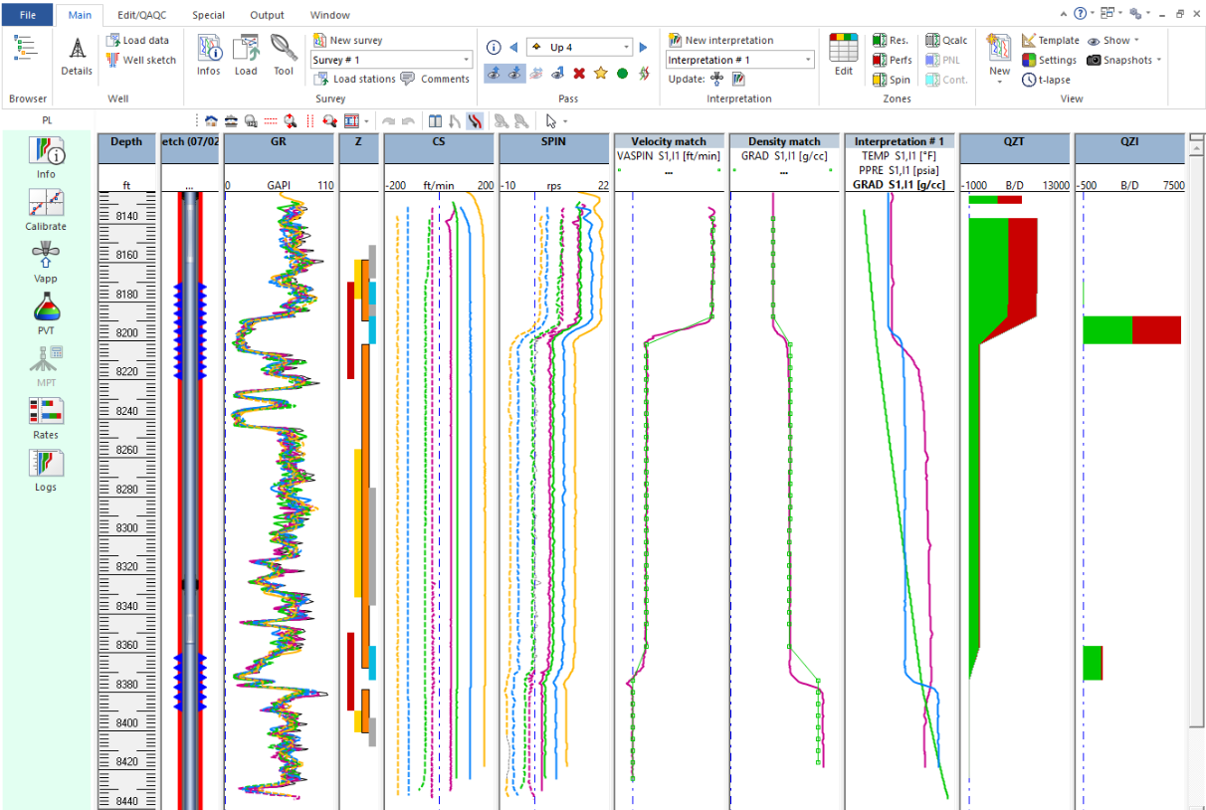Open the Info panel in sidebar

[46, 159]
